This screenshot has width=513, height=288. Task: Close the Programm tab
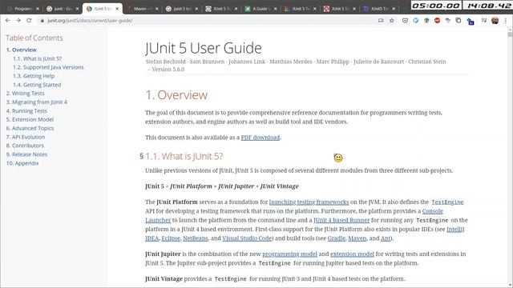38,9
